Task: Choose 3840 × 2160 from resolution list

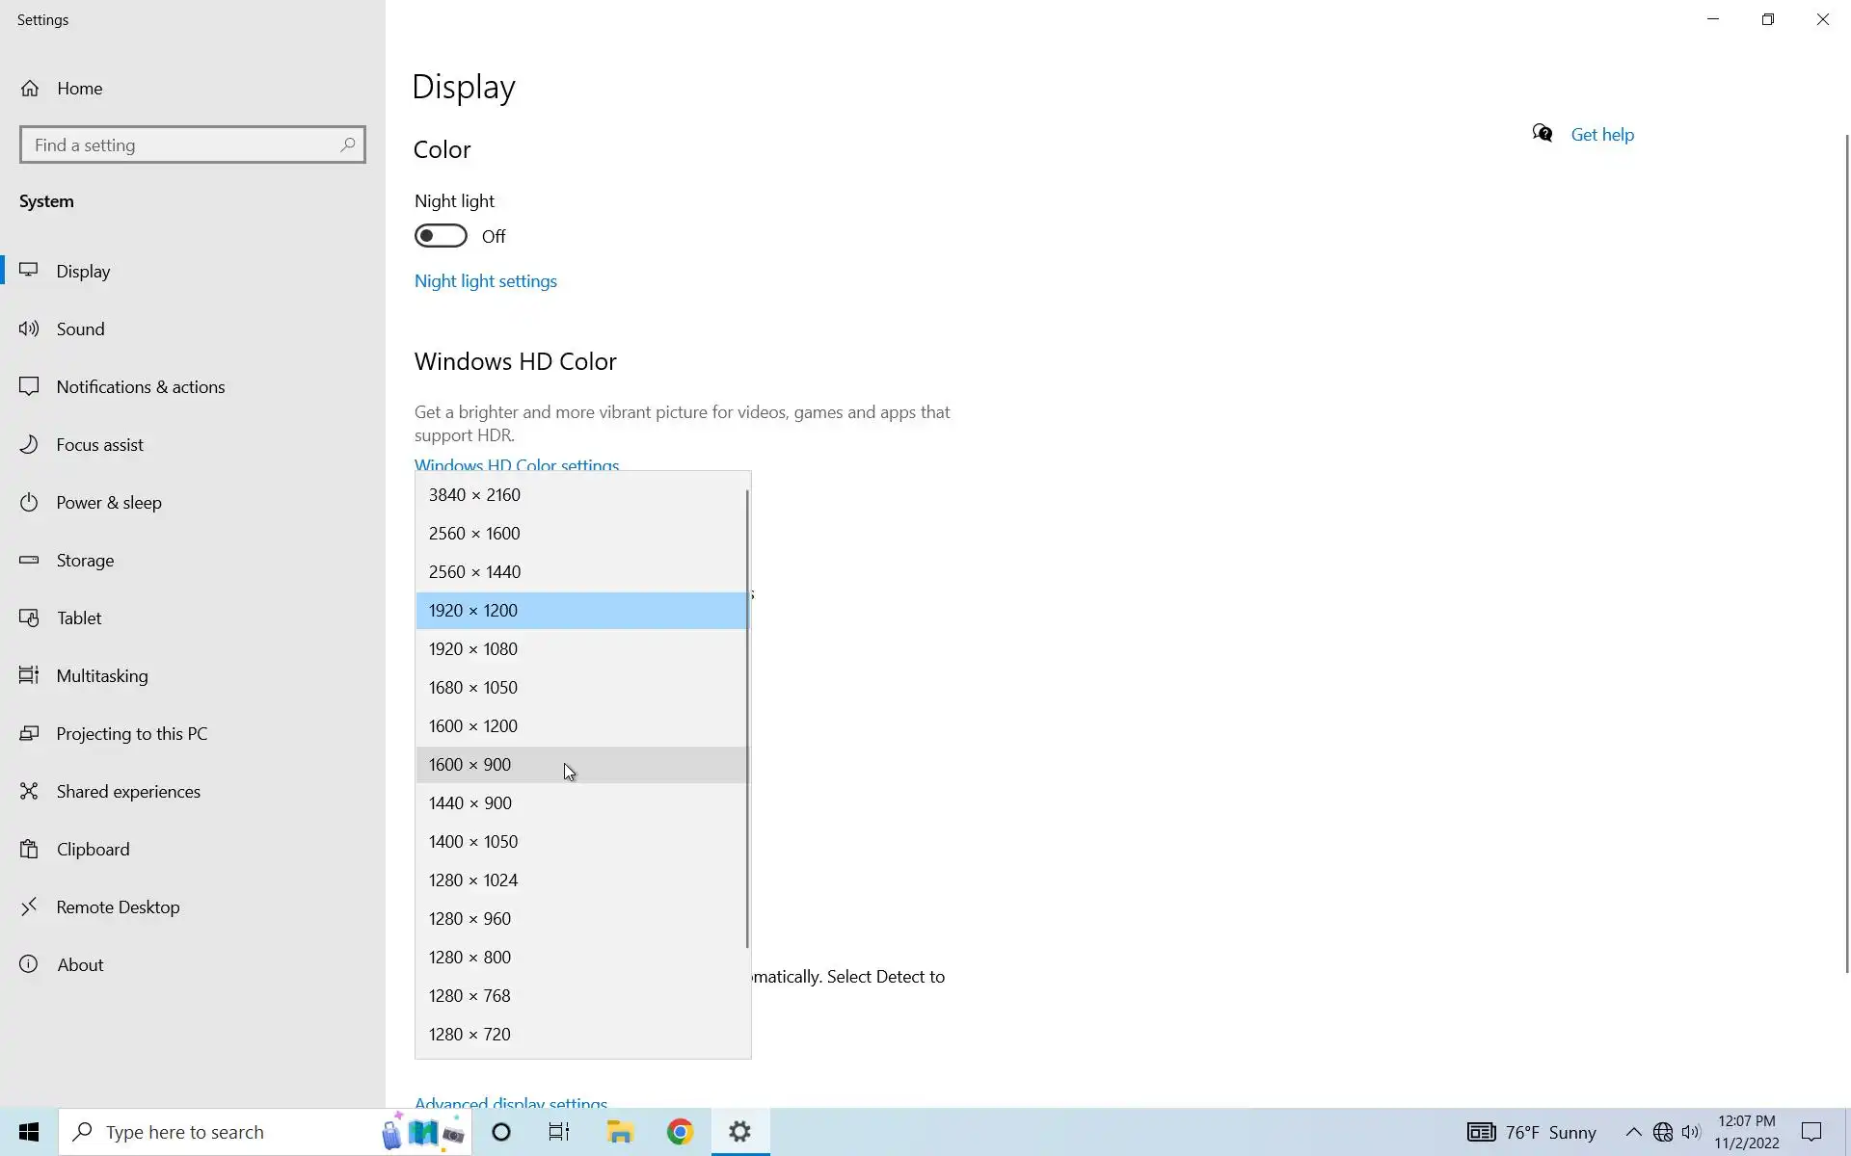Action: click(x=474, y=495)
